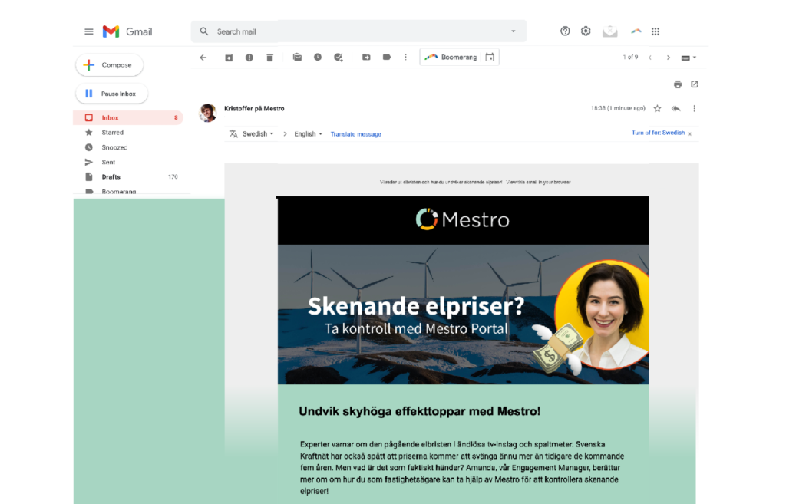
Task: Apply a label to this email
Action: (387, 57)
